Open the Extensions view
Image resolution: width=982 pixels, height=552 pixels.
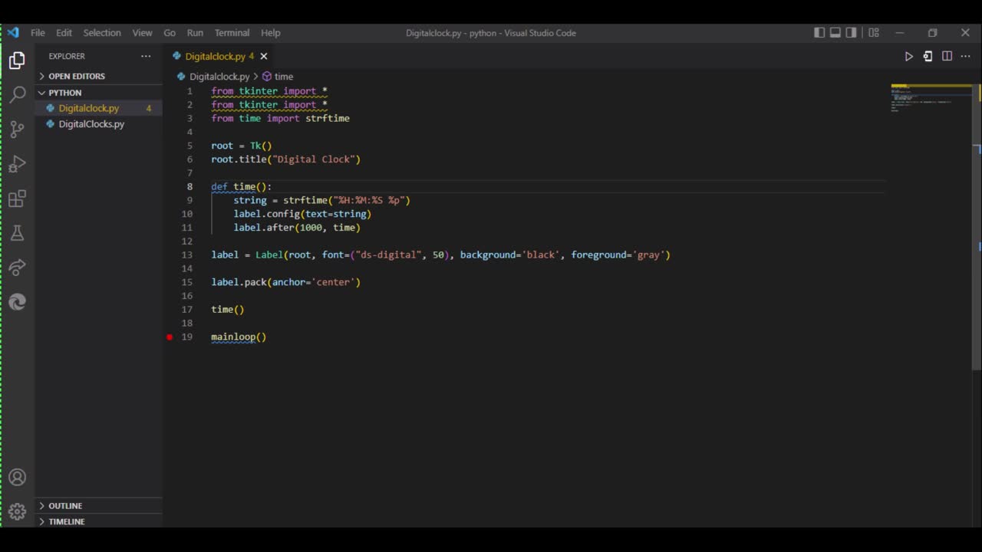coord(17,199)
